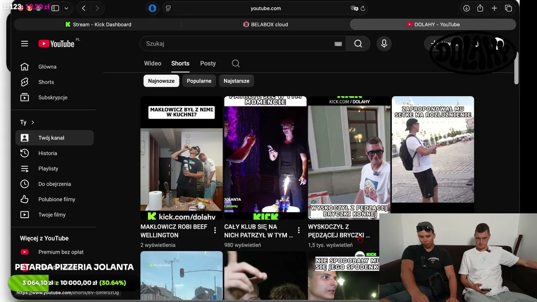Image resolution: width=537 pixels, height=302 pixels.
Task: Open Historia in the sidebar
Action: tap(55, 153)
